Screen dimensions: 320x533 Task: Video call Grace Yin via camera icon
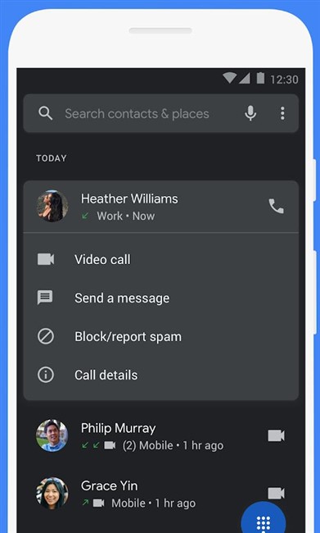point(277,493)
